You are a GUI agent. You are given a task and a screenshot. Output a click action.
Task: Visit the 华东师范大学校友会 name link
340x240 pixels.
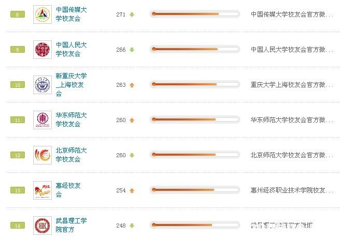71,119
